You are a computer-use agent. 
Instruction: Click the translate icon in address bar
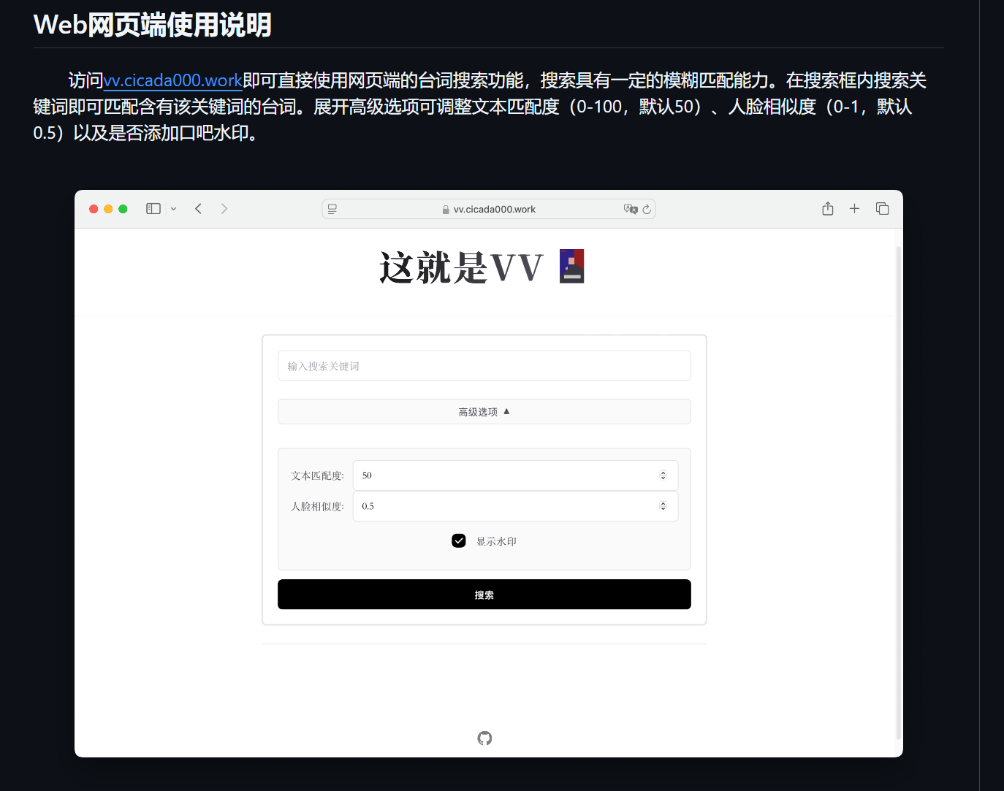(631, 209)
